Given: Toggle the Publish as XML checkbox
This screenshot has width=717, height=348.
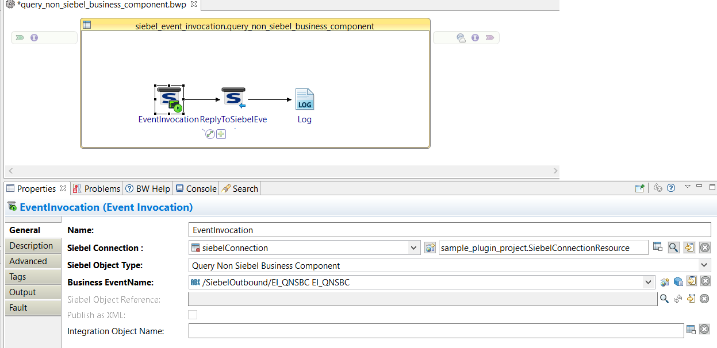Looking at the screenshot, I should pos(193,315).
